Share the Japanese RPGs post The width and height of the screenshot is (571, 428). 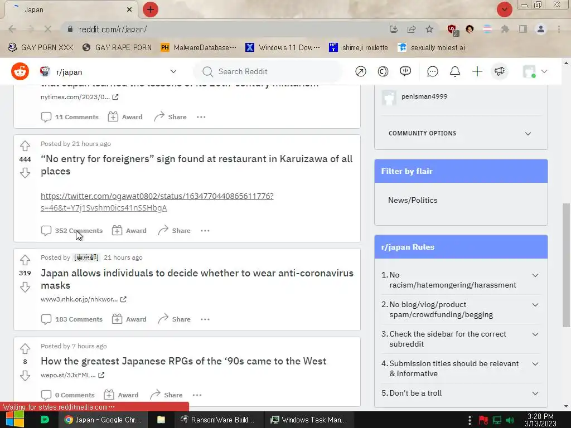click(166, 395)
